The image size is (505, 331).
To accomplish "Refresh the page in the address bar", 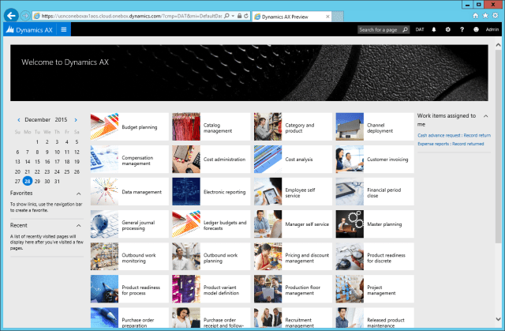I will point(246,16).
